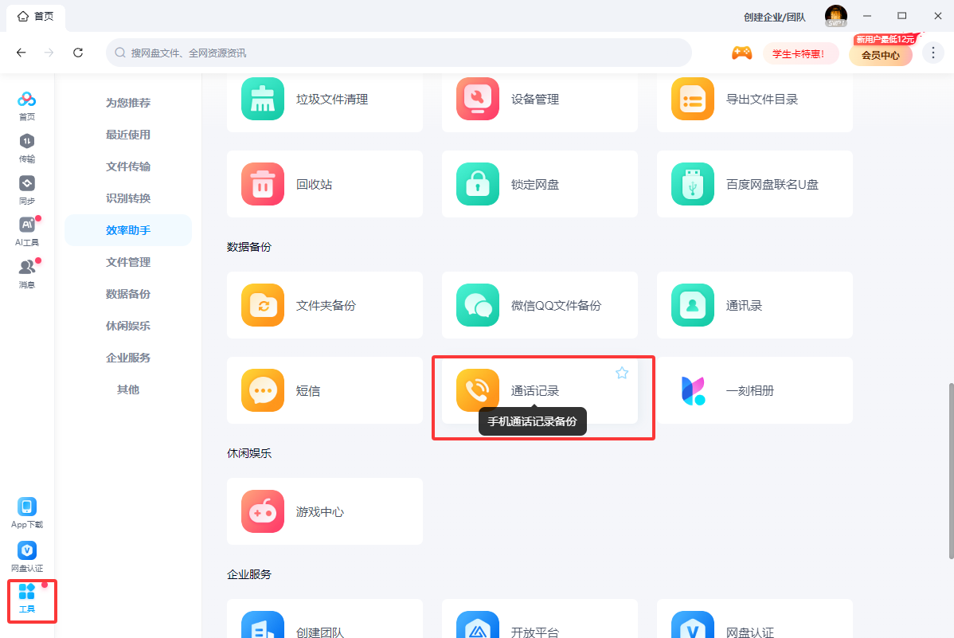Select 文件传输 category
The image size is (954, 638).
(x=127, y=166)
